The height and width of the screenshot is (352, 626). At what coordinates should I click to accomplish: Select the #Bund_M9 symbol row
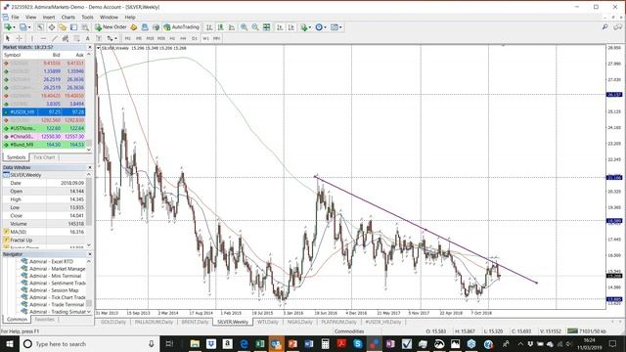pos(44,145)
